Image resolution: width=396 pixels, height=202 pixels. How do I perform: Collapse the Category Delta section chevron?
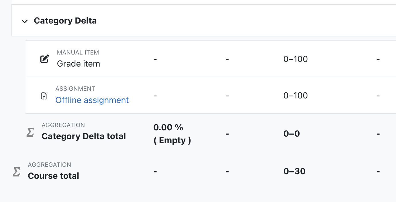coord(25,21)
